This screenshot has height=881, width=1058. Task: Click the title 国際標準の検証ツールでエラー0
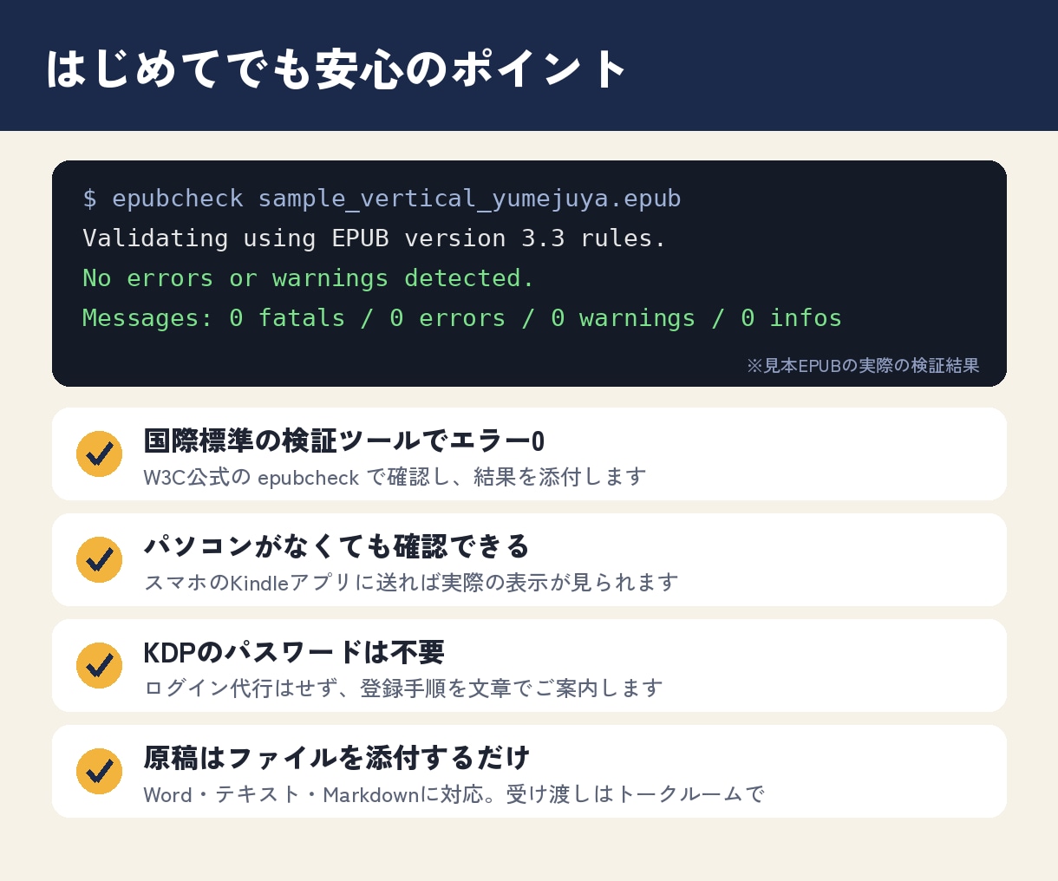point(344,440)
